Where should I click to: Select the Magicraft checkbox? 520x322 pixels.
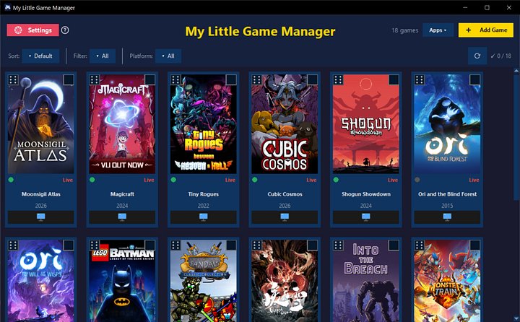click(150, 80)
